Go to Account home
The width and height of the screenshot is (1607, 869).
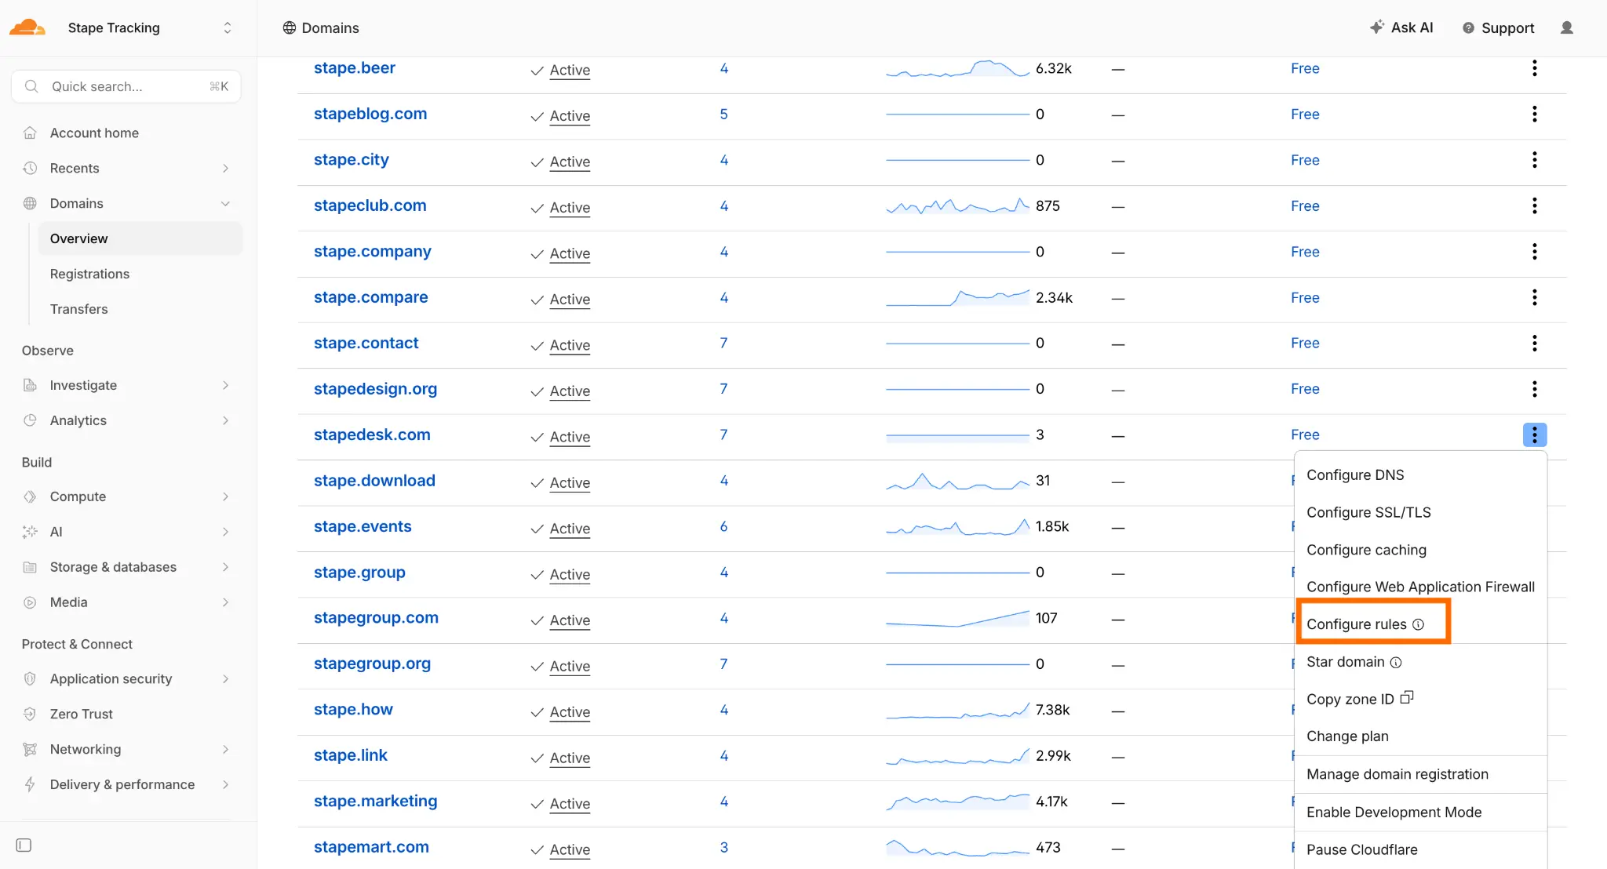tap(94, 133)
